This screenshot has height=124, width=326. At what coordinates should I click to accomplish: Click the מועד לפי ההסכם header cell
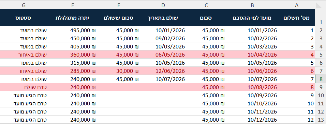[x=252, y=18]
